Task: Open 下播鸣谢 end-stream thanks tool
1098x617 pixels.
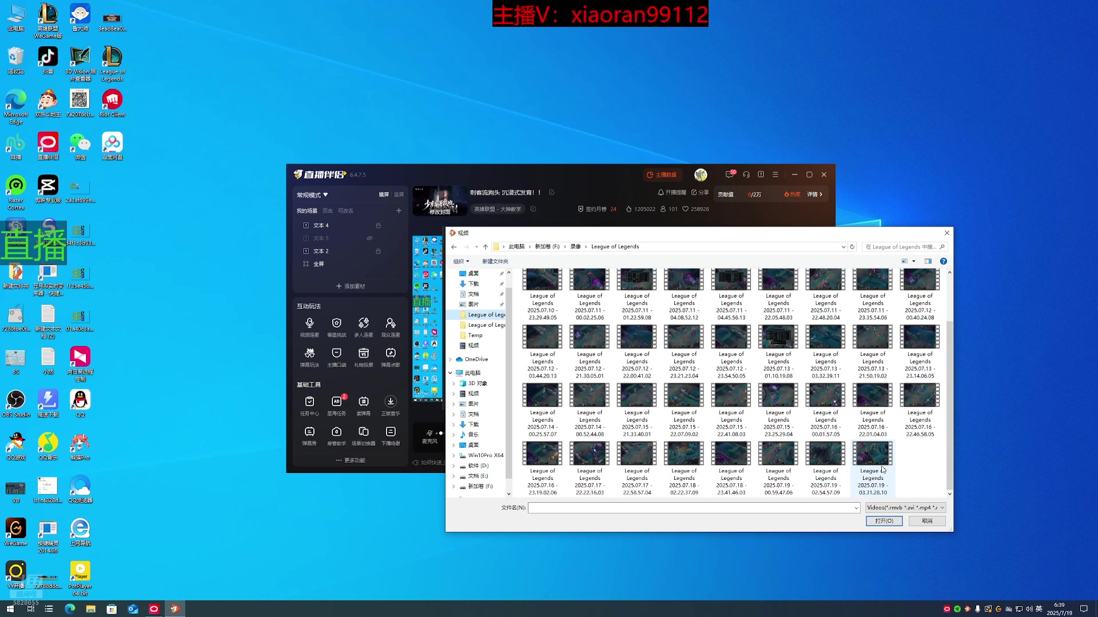Action: tap(390, 435)
